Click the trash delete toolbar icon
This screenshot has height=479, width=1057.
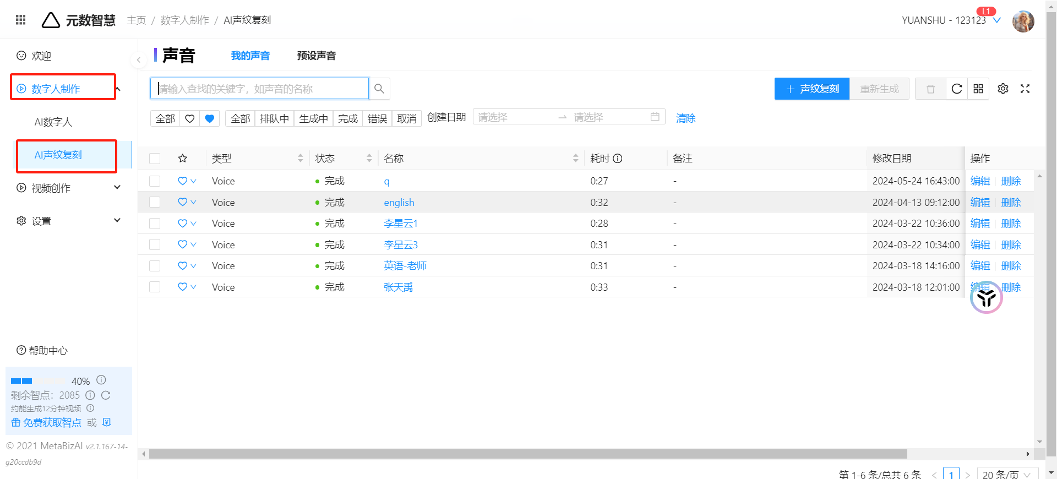point(930,89)
